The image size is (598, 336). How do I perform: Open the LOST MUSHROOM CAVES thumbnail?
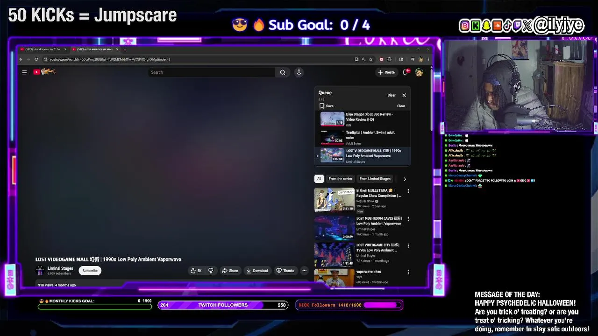[x=334, y=227]
